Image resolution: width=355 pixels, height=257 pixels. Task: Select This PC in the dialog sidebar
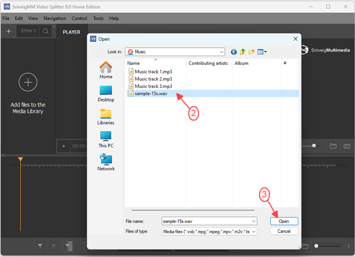click(x=106, y=140)
